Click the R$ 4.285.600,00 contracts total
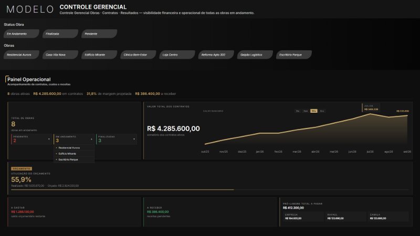This screenshot has width=420, height=236. coord(173,128)
